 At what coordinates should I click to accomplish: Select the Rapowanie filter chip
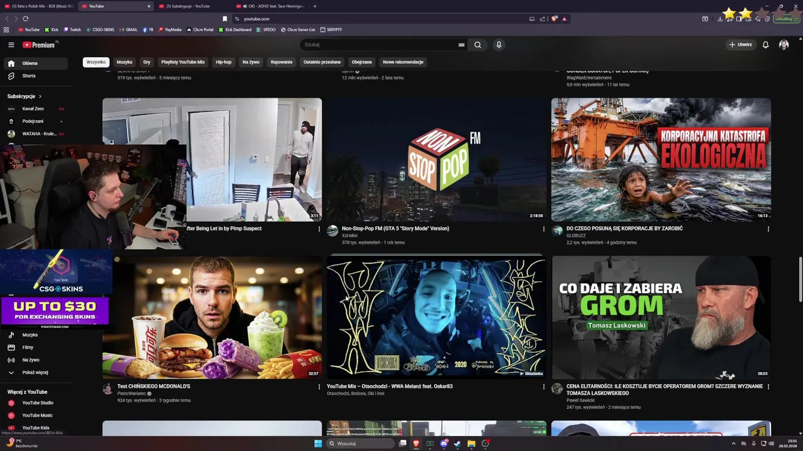282,62
